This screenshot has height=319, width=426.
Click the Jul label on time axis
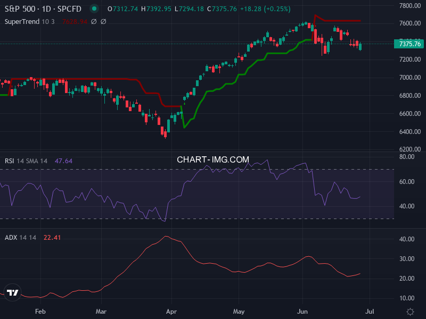(370, 312)
